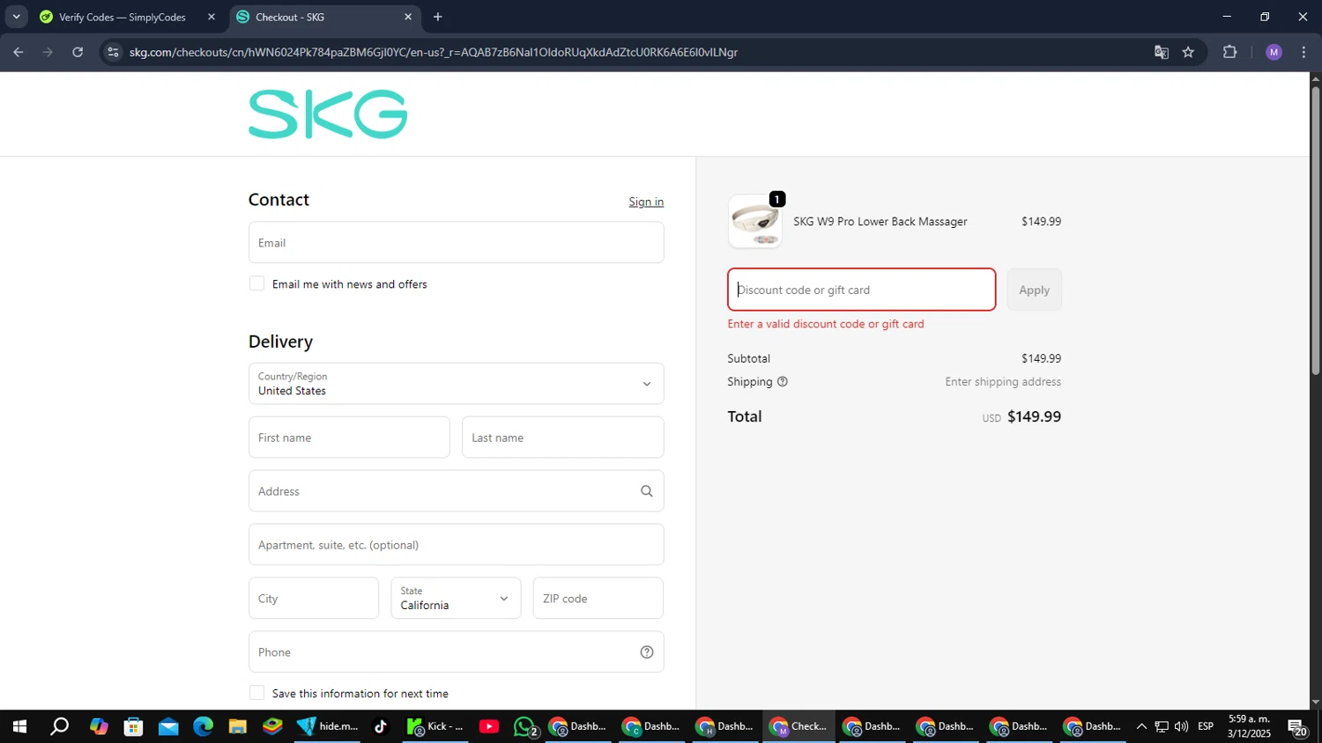
Task: Go back to previous page
Action: (x=18, y=52)
